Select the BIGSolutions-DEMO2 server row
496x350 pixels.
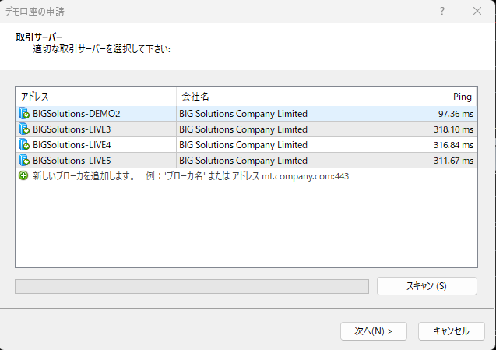tap(246, 113)
